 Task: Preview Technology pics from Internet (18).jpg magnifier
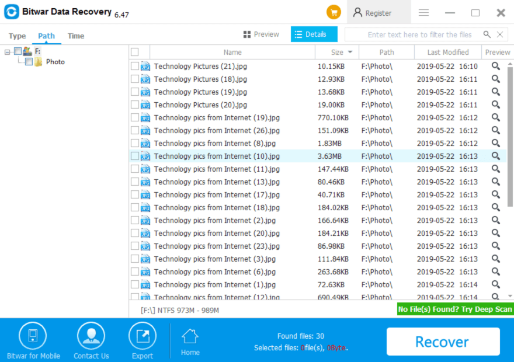(496, 207)
